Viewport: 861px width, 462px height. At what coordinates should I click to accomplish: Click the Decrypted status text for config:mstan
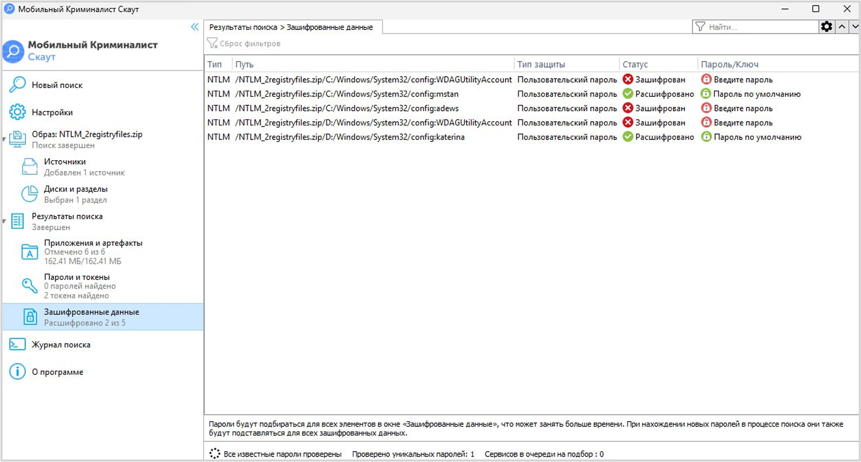pyautogui.click(x=664, y=94)
